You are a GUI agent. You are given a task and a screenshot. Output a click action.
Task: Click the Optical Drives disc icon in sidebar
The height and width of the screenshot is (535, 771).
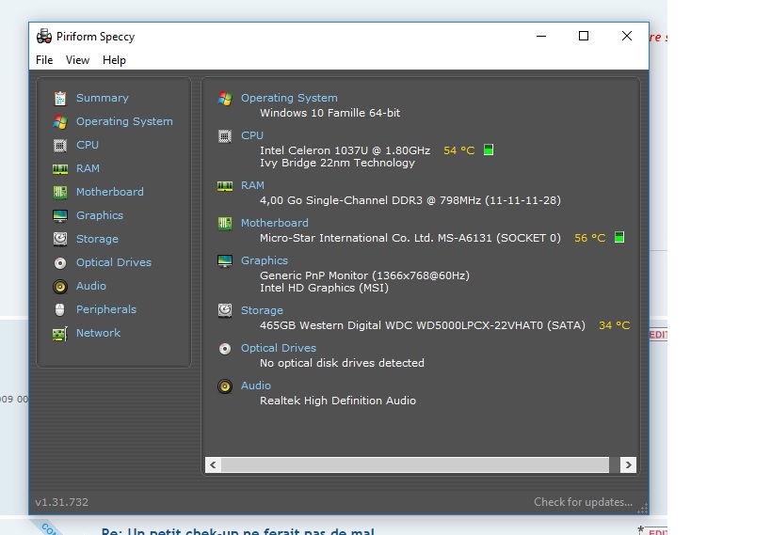(x=60, y=262)
